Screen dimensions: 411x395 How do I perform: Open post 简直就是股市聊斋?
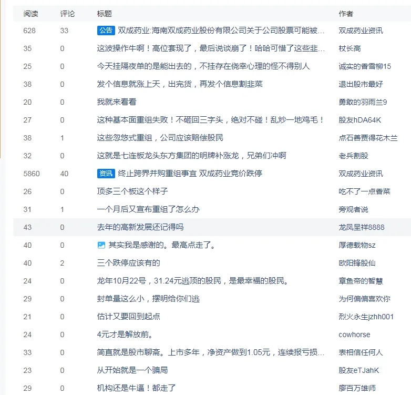pos(211,352)
